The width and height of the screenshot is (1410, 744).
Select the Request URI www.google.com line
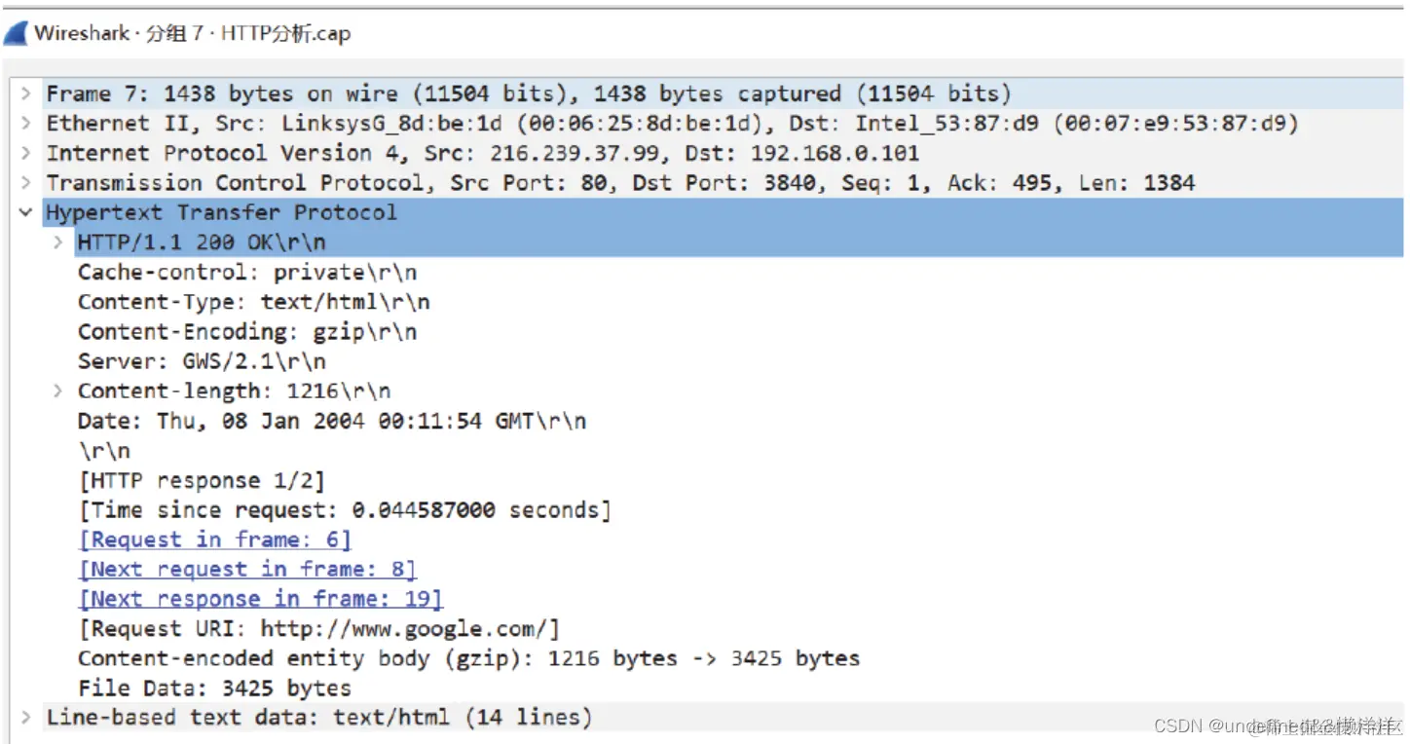click(318, 628)
